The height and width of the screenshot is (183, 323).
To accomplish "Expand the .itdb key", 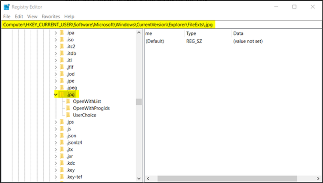I will (x=56, y=53).
